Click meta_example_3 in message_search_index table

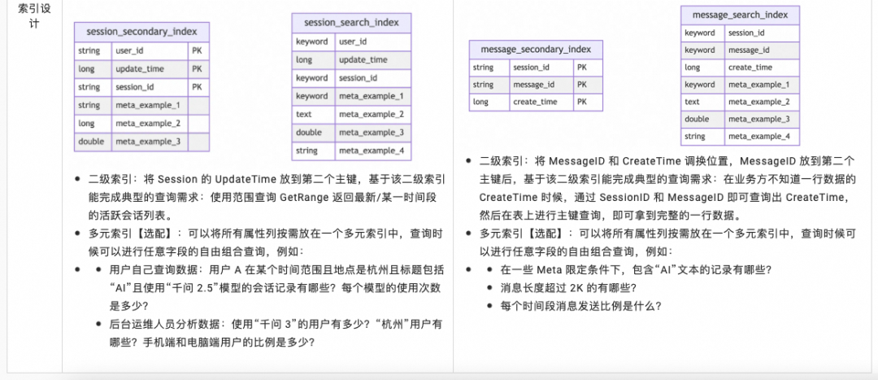coord(758,119)
